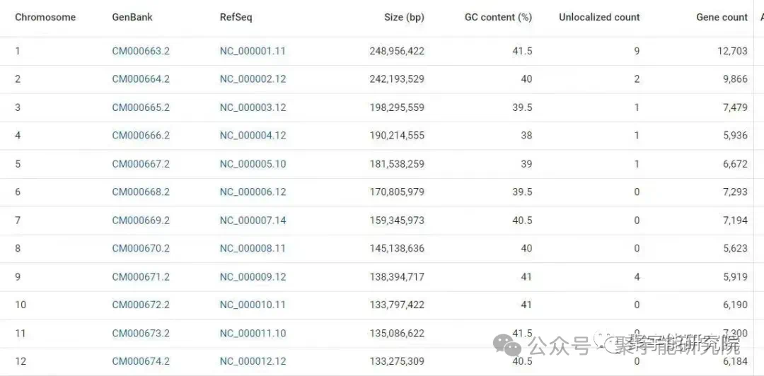Image resolution: width=764 pixels, height=376 pixels.
Task: Click GenBank accession CM000666.2
Action: click(141, 136)
